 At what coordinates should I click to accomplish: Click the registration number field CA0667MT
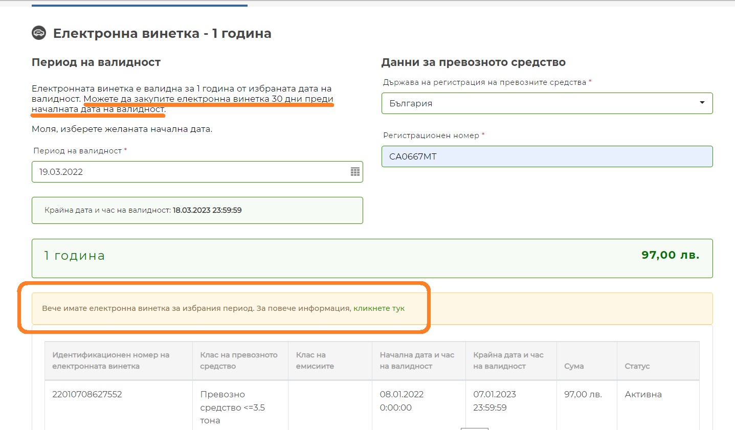coord(546,156)
